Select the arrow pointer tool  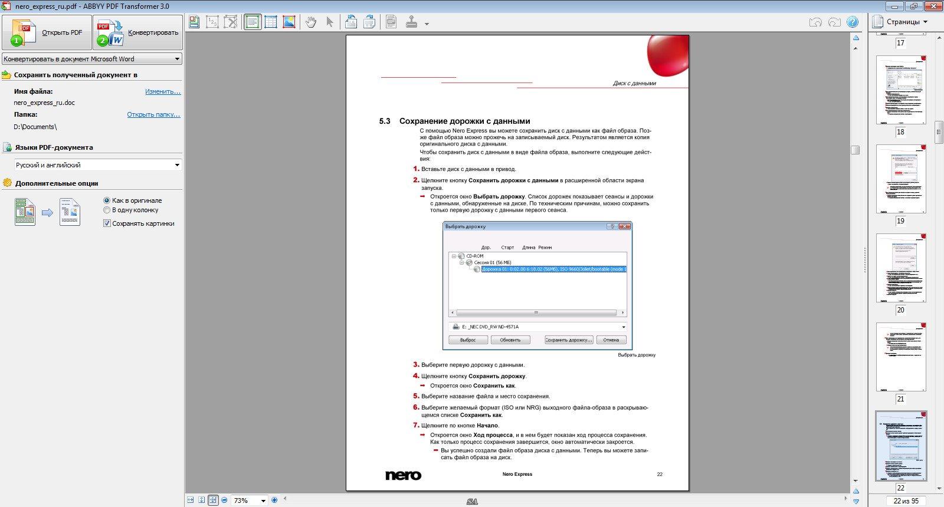coord(330,22)
